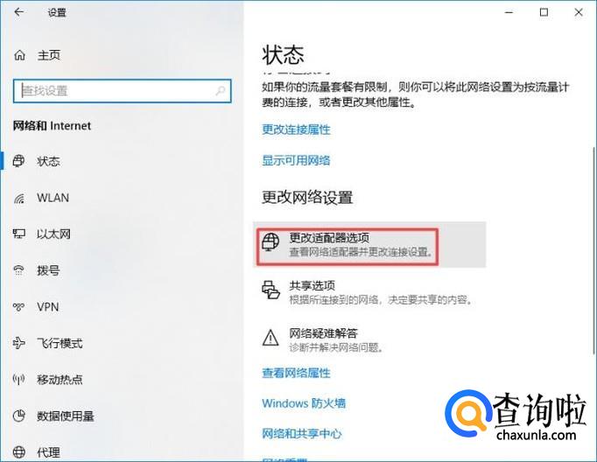
Task: Click the 飞行模式 airplane icon
Action: (x=18, y=343)
